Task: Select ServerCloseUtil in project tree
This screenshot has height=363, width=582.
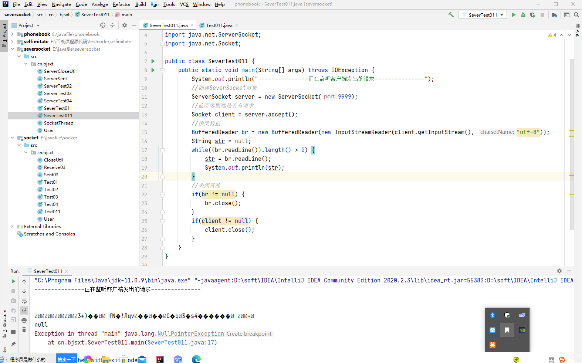Action: click(x=60, y=71)
